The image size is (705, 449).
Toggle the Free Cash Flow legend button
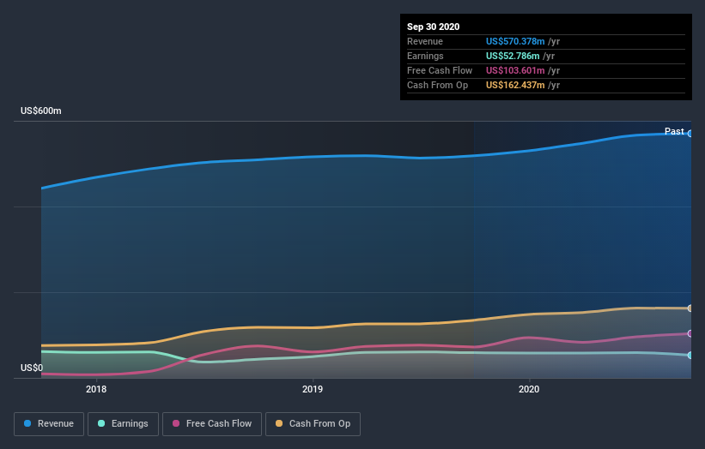212,424
